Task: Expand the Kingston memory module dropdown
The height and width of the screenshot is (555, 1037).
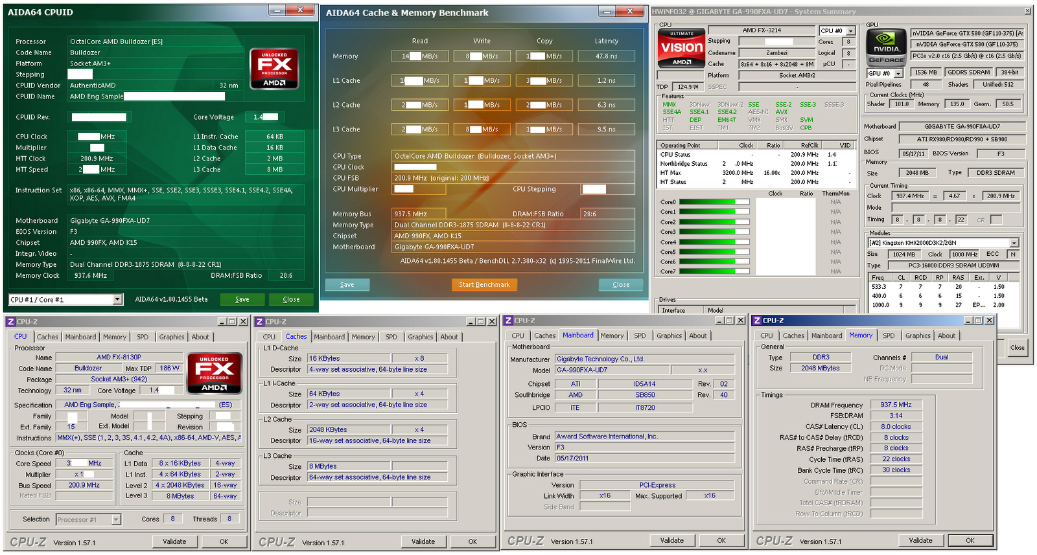Action: pos(1014,243)
